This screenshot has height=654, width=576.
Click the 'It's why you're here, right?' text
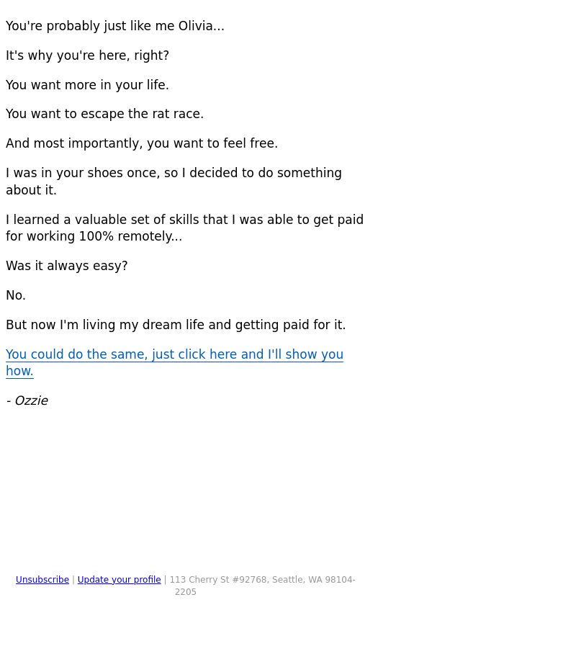pyautogui.click(x=87, y=55)
